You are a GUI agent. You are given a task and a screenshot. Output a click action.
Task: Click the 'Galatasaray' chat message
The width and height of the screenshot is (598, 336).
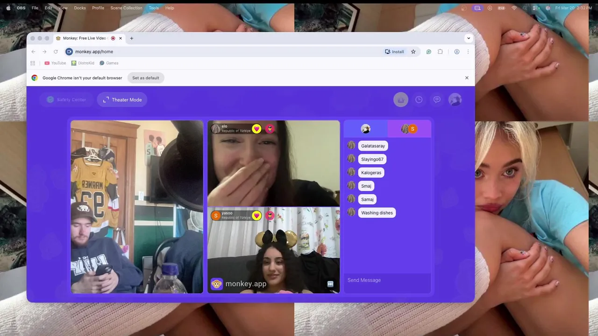pos(373,146)
